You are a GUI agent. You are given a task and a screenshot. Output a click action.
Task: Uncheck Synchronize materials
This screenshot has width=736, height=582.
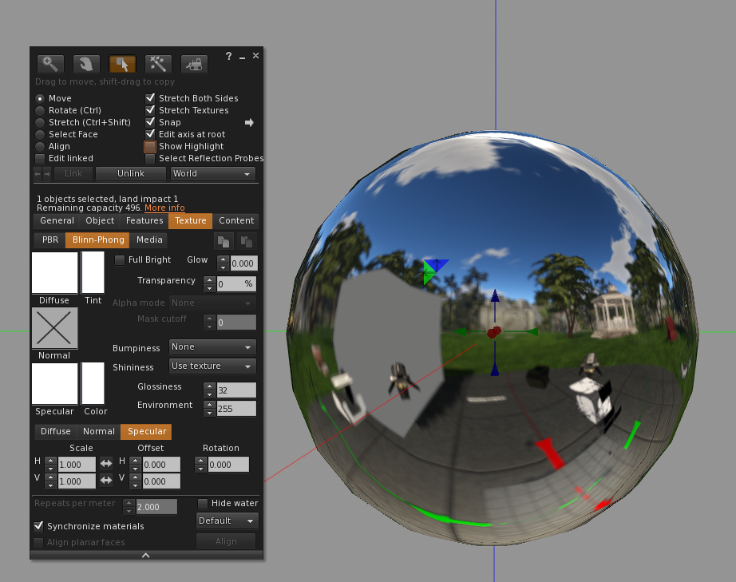click(x=39, y=526)
